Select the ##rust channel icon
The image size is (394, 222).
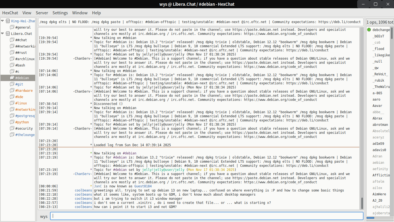tap(12, 52)
